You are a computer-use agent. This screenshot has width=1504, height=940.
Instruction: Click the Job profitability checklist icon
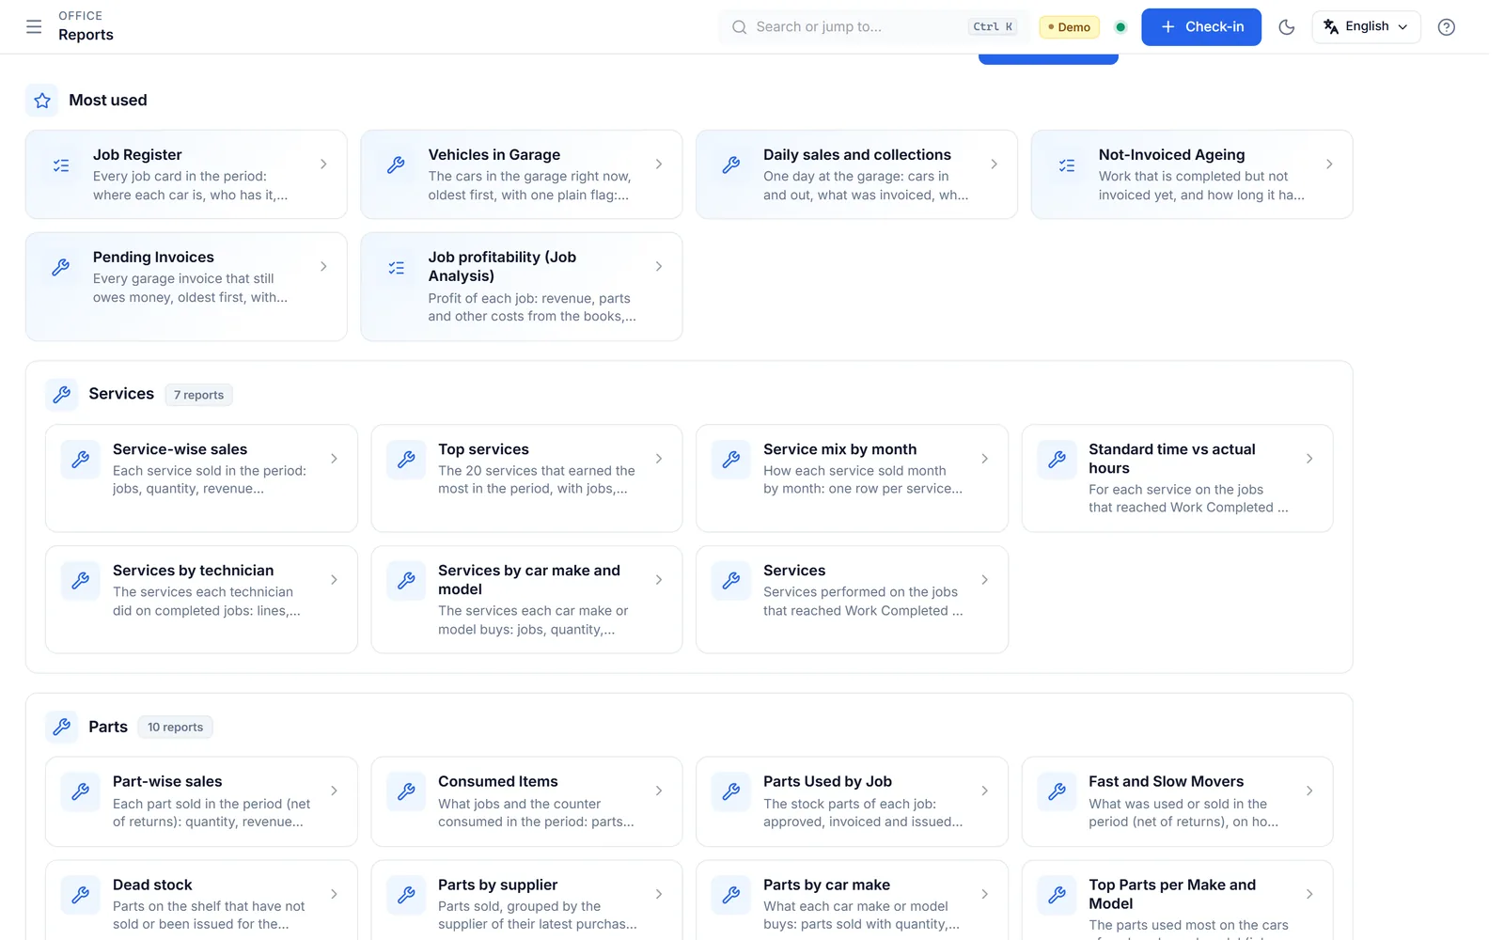coord(396,268)
